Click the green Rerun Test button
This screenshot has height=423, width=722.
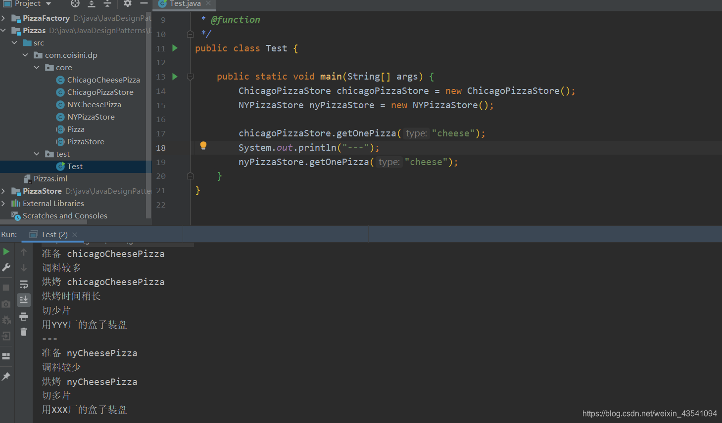pyautogui.click(x=6, y=252)
